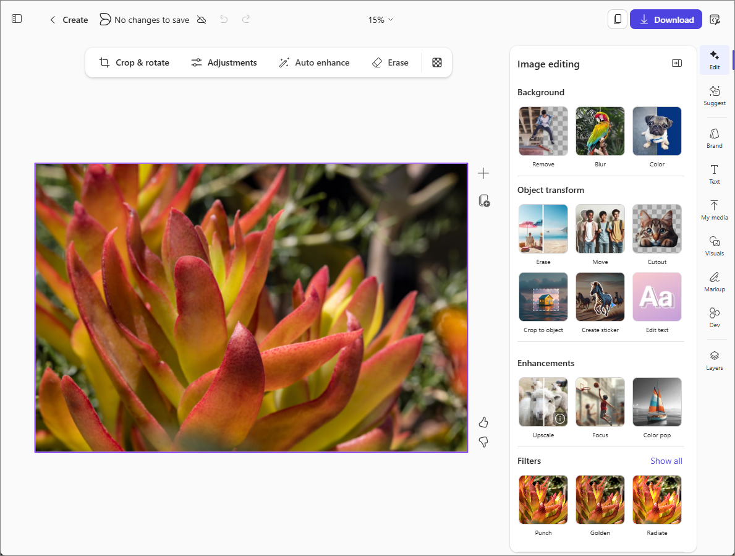Switch to the Edit tab
735x556 pixels.
(x=714, y=60)
